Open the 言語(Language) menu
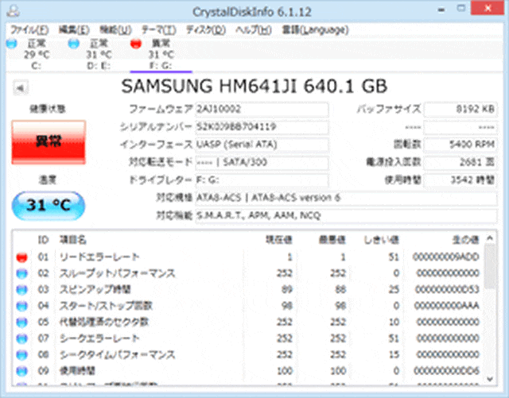The height and width of the screenshot is (398, 509). coord(315,30)
